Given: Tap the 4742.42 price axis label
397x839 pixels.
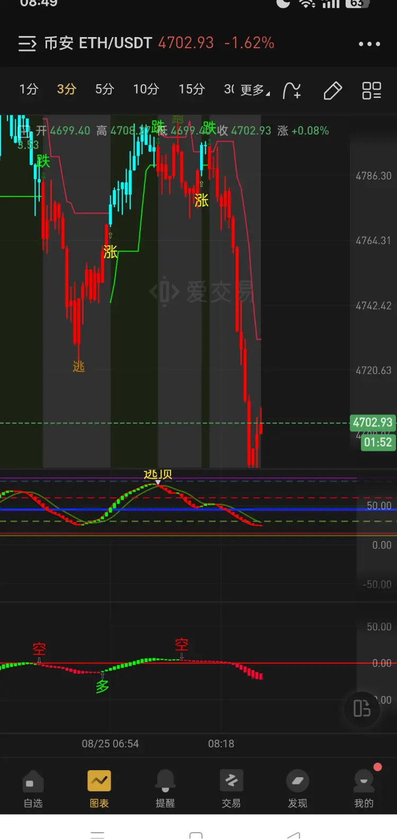Looking at the screenshot, I should [x=374, y=306].
